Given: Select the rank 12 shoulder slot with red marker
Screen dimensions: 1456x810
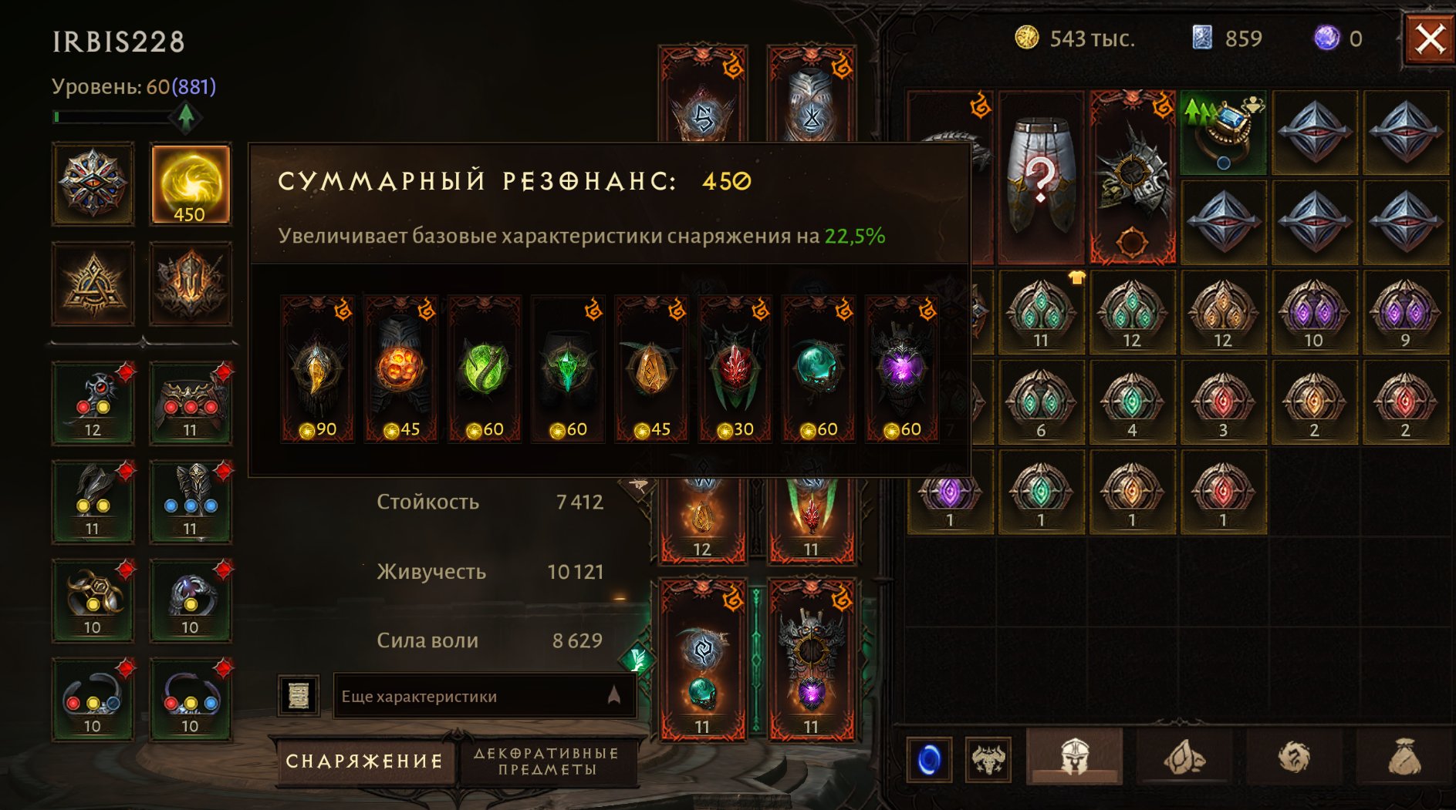Looking at the screenshot, I should (x=93, y=403).
